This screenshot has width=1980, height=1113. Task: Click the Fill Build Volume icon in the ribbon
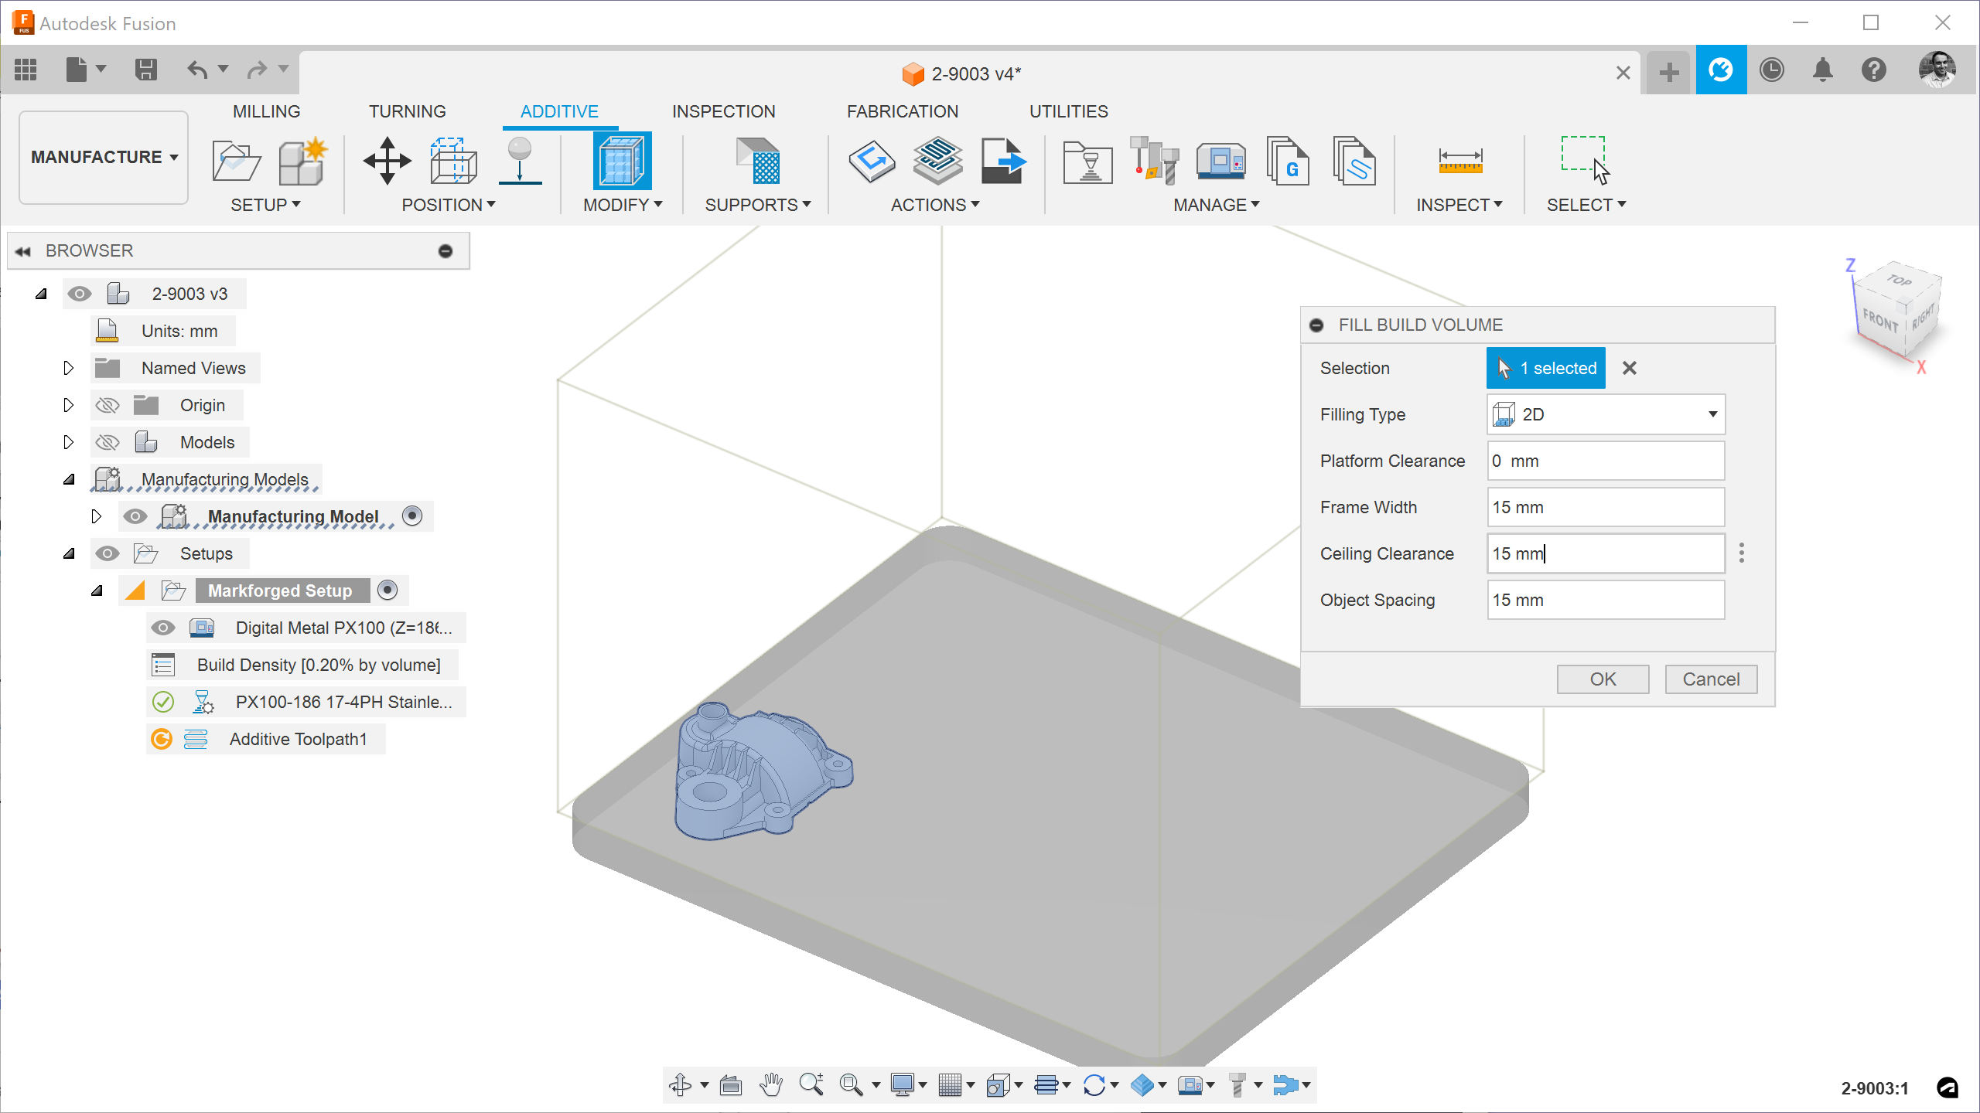coord(622,161)
